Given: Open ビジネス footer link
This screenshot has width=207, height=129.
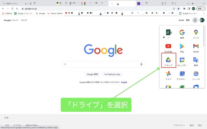Looking at the screenshot, I should click(x=17, y=125).
